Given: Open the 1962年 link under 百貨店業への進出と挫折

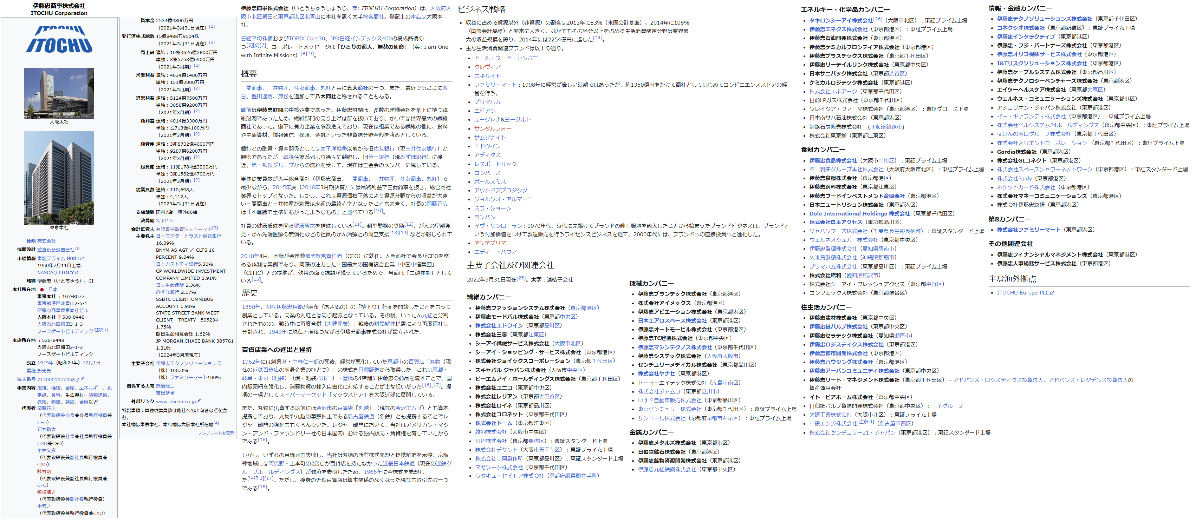Looking at the screenshot, I should (251, 362).
